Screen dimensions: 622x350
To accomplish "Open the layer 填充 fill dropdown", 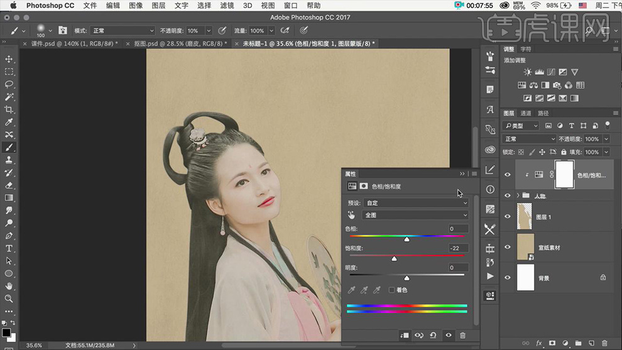I will pyautogui.click(x=606, y=152).
